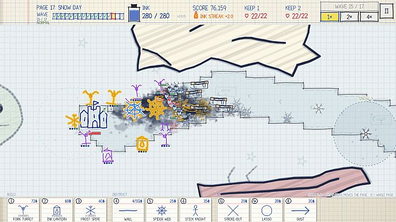Click the "INK STREAK ×2.0" label

pyautogui.click(x=217, y=16)
